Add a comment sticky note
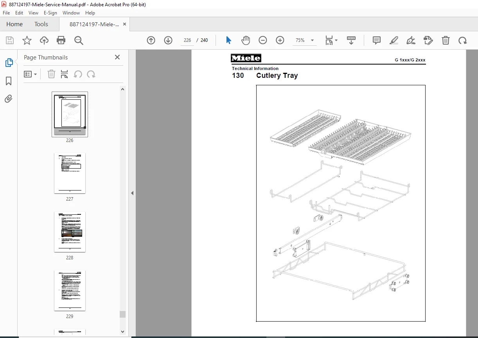The width and height of the screenshot is (478, 338). pyautogui.click(x=377, y=40)
